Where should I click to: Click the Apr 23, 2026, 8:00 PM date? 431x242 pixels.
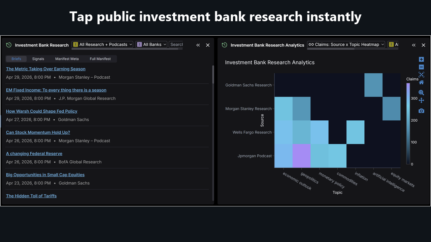click(28, 183)
